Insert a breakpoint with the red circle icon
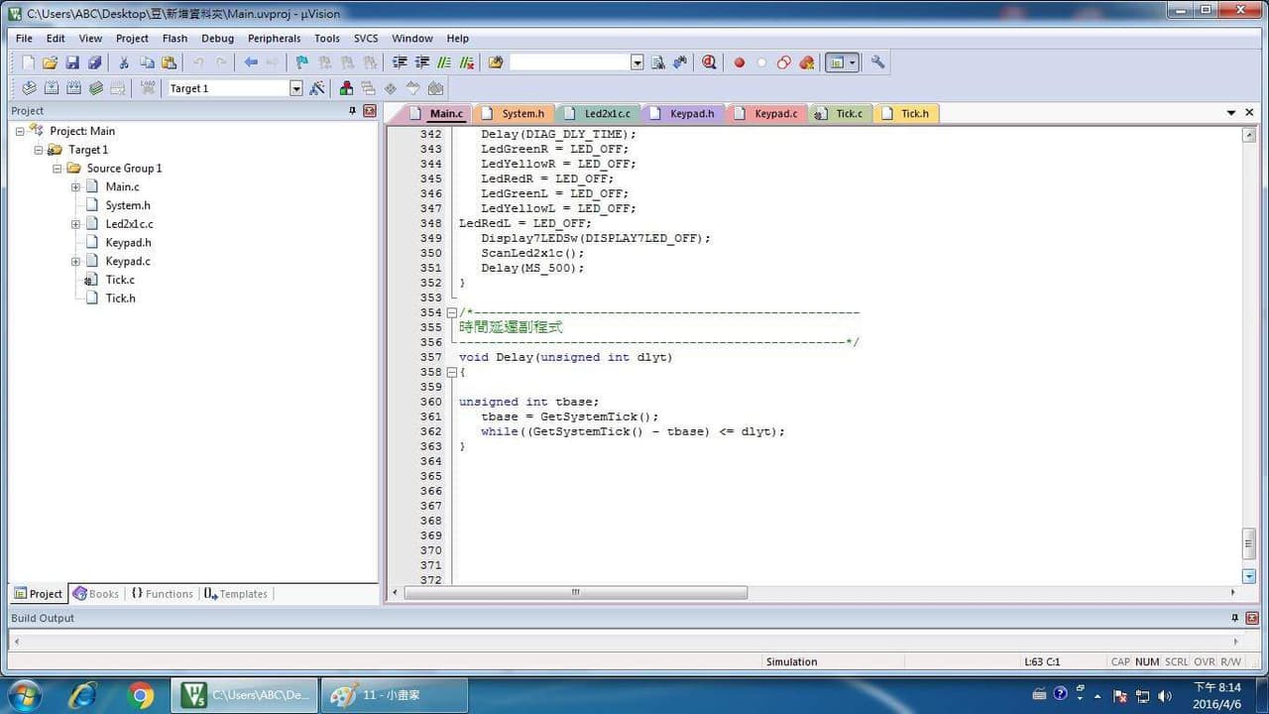 click(739, 62)
